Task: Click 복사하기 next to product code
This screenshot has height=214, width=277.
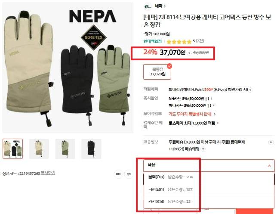Action: coord(48,173)
